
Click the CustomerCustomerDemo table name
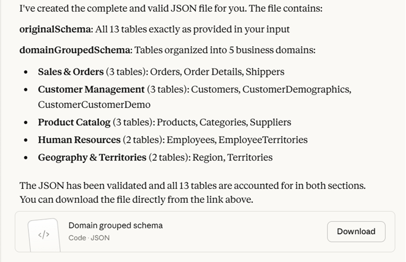pyautogui.click(x=94, y=105)
